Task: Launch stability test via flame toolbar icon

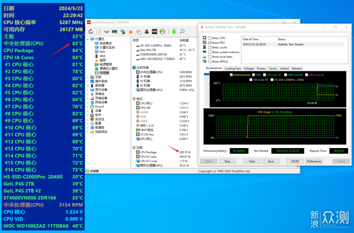Action: (x=131, y=32)
